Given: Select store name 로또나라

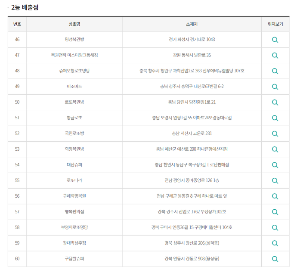Looking at the screenshot, I should coord(74,180).
